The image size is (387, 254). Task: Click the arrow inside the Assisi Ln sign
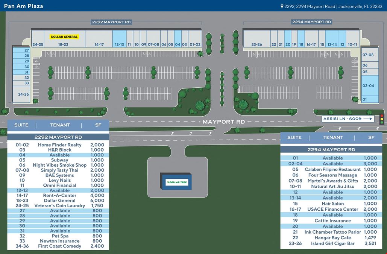click(367, 119)
